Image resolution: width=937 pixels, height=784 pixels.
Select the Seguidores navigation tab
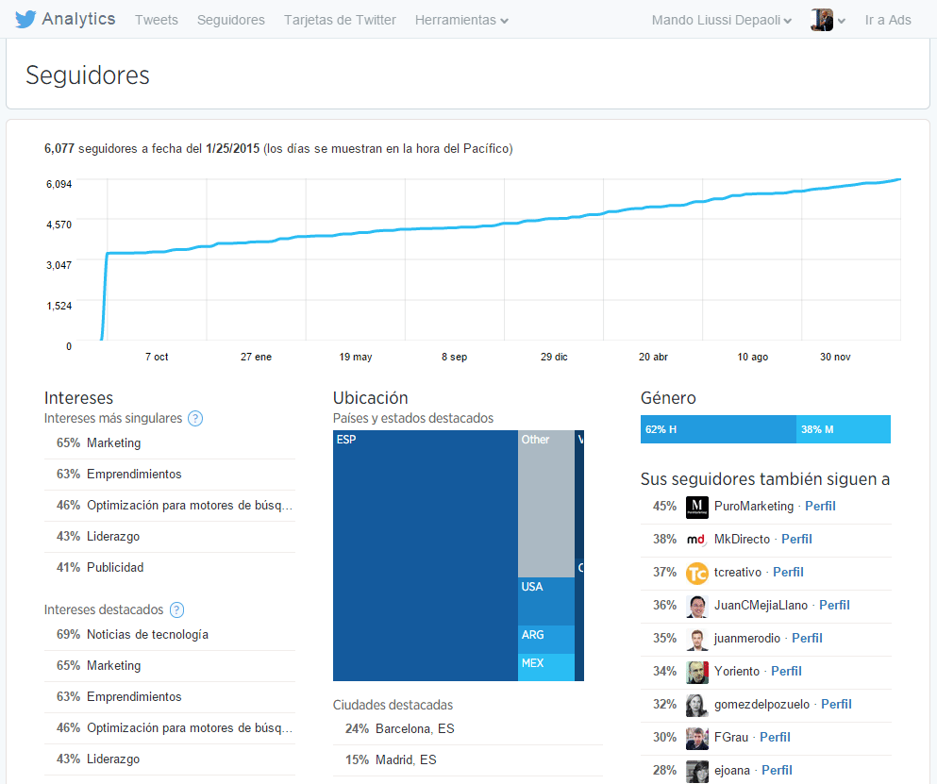pos(231,20)
